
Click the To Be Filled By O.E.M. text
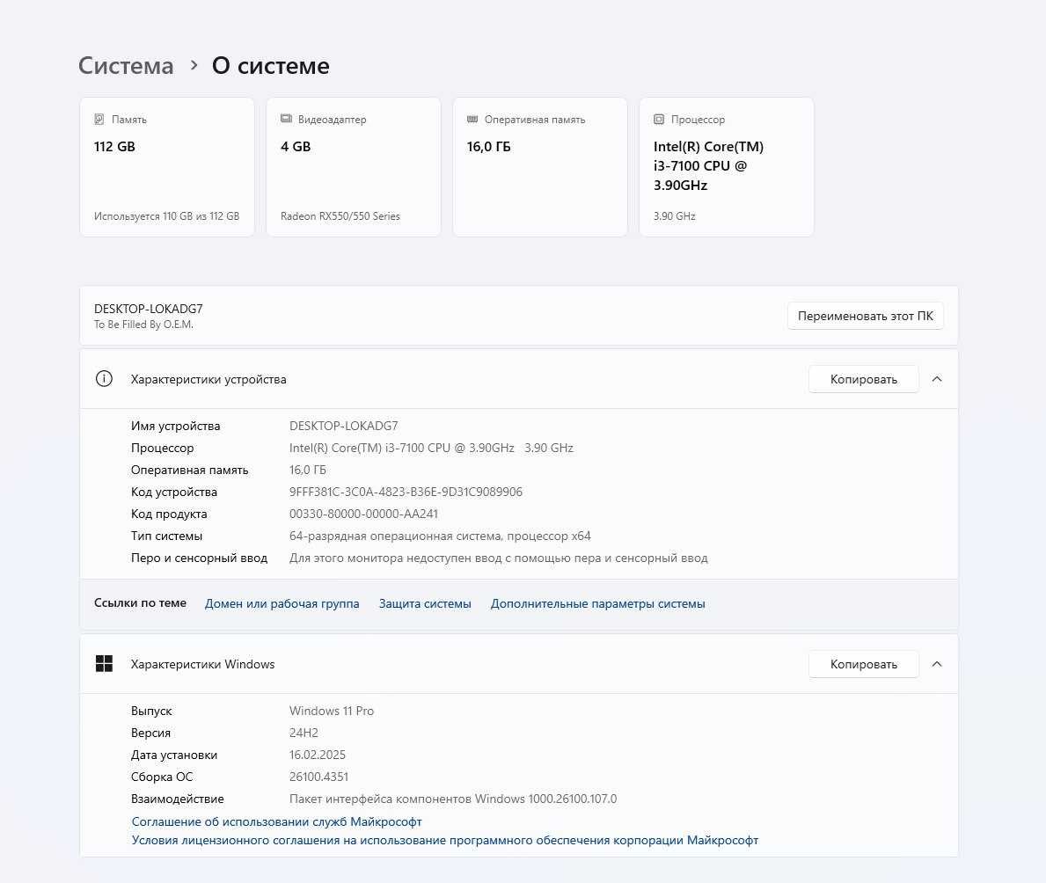click(x=143, y=325)
